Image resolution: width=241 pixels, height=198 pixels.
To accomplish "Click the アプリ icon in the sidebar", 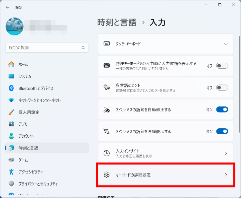I will (11, 124).
